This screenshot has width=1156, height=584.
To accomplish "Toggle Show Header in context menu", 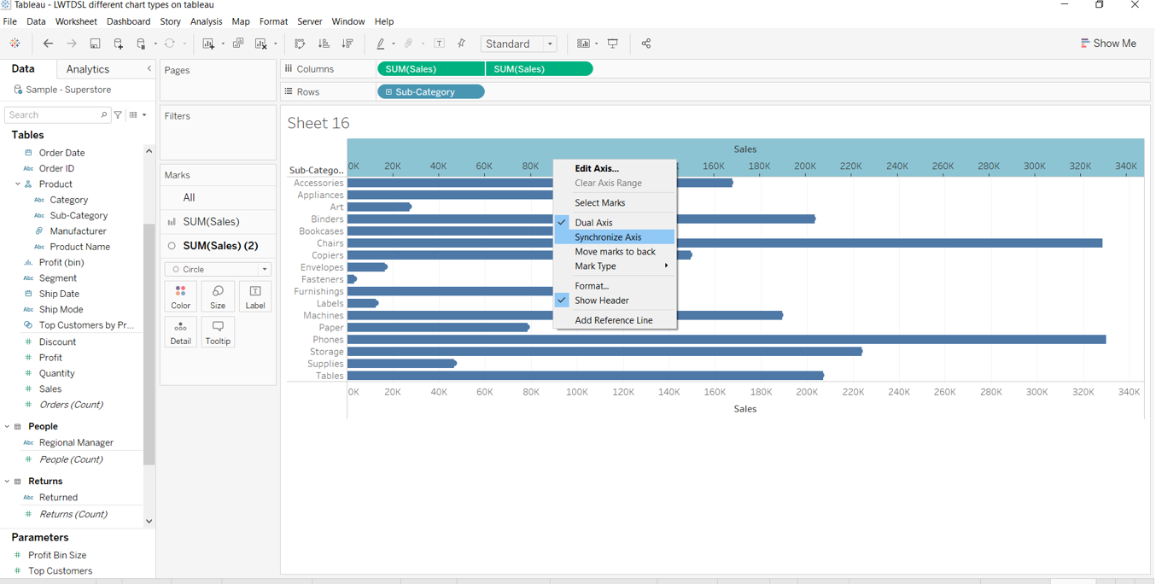I will [x=601, y=301].
